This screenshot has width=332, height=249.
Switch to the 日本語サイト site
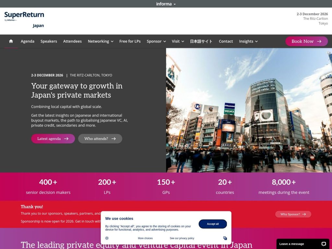(x=201, y=41)
